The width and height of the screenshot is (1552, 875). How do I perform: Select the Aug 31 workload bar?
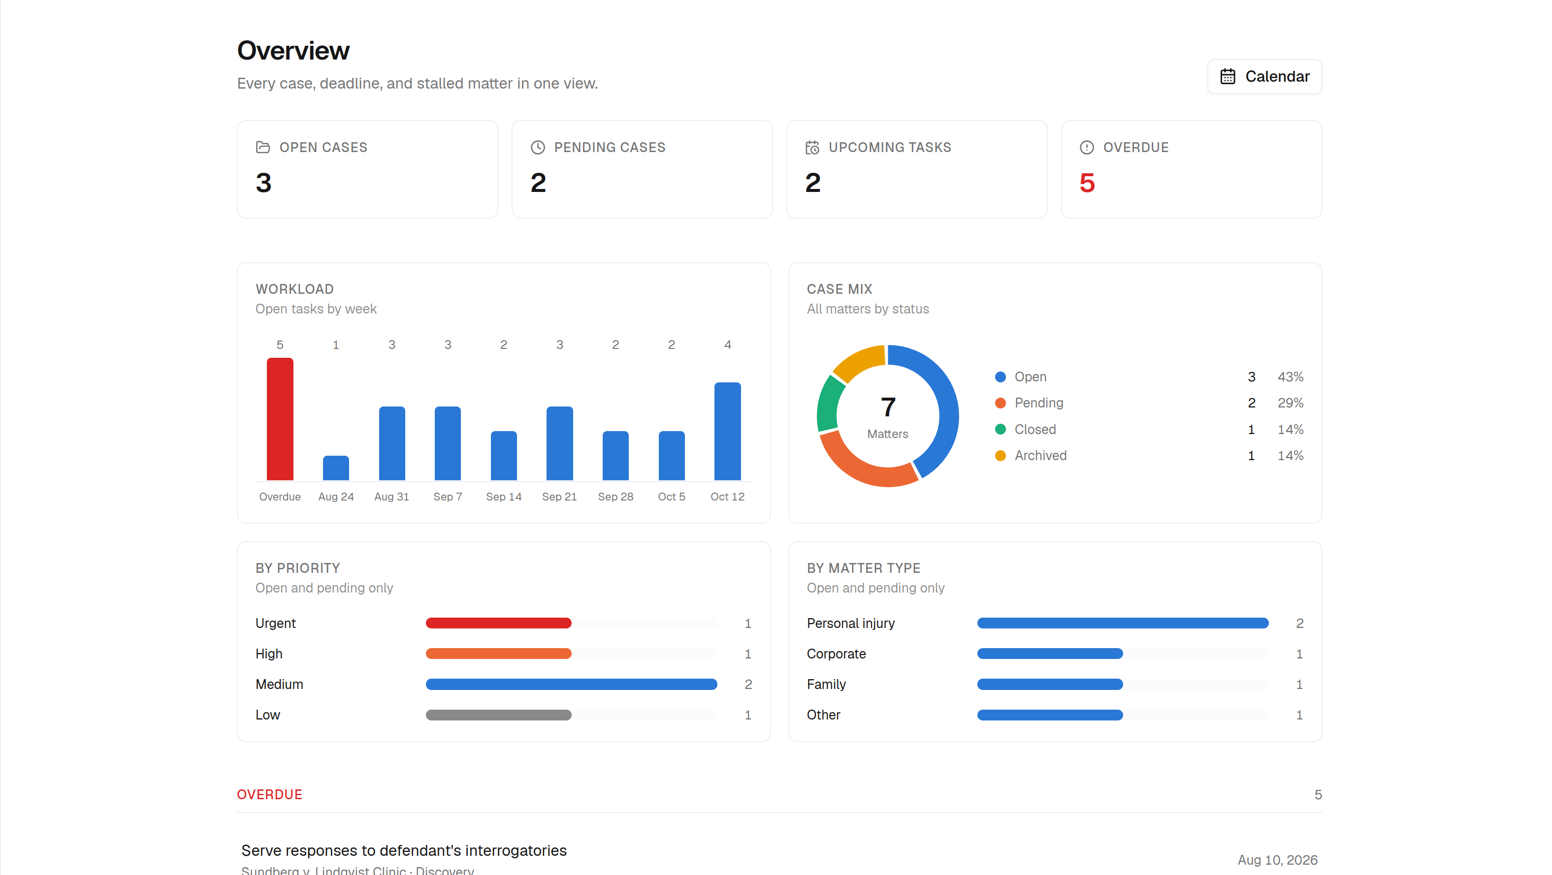(x=391, y=443)
